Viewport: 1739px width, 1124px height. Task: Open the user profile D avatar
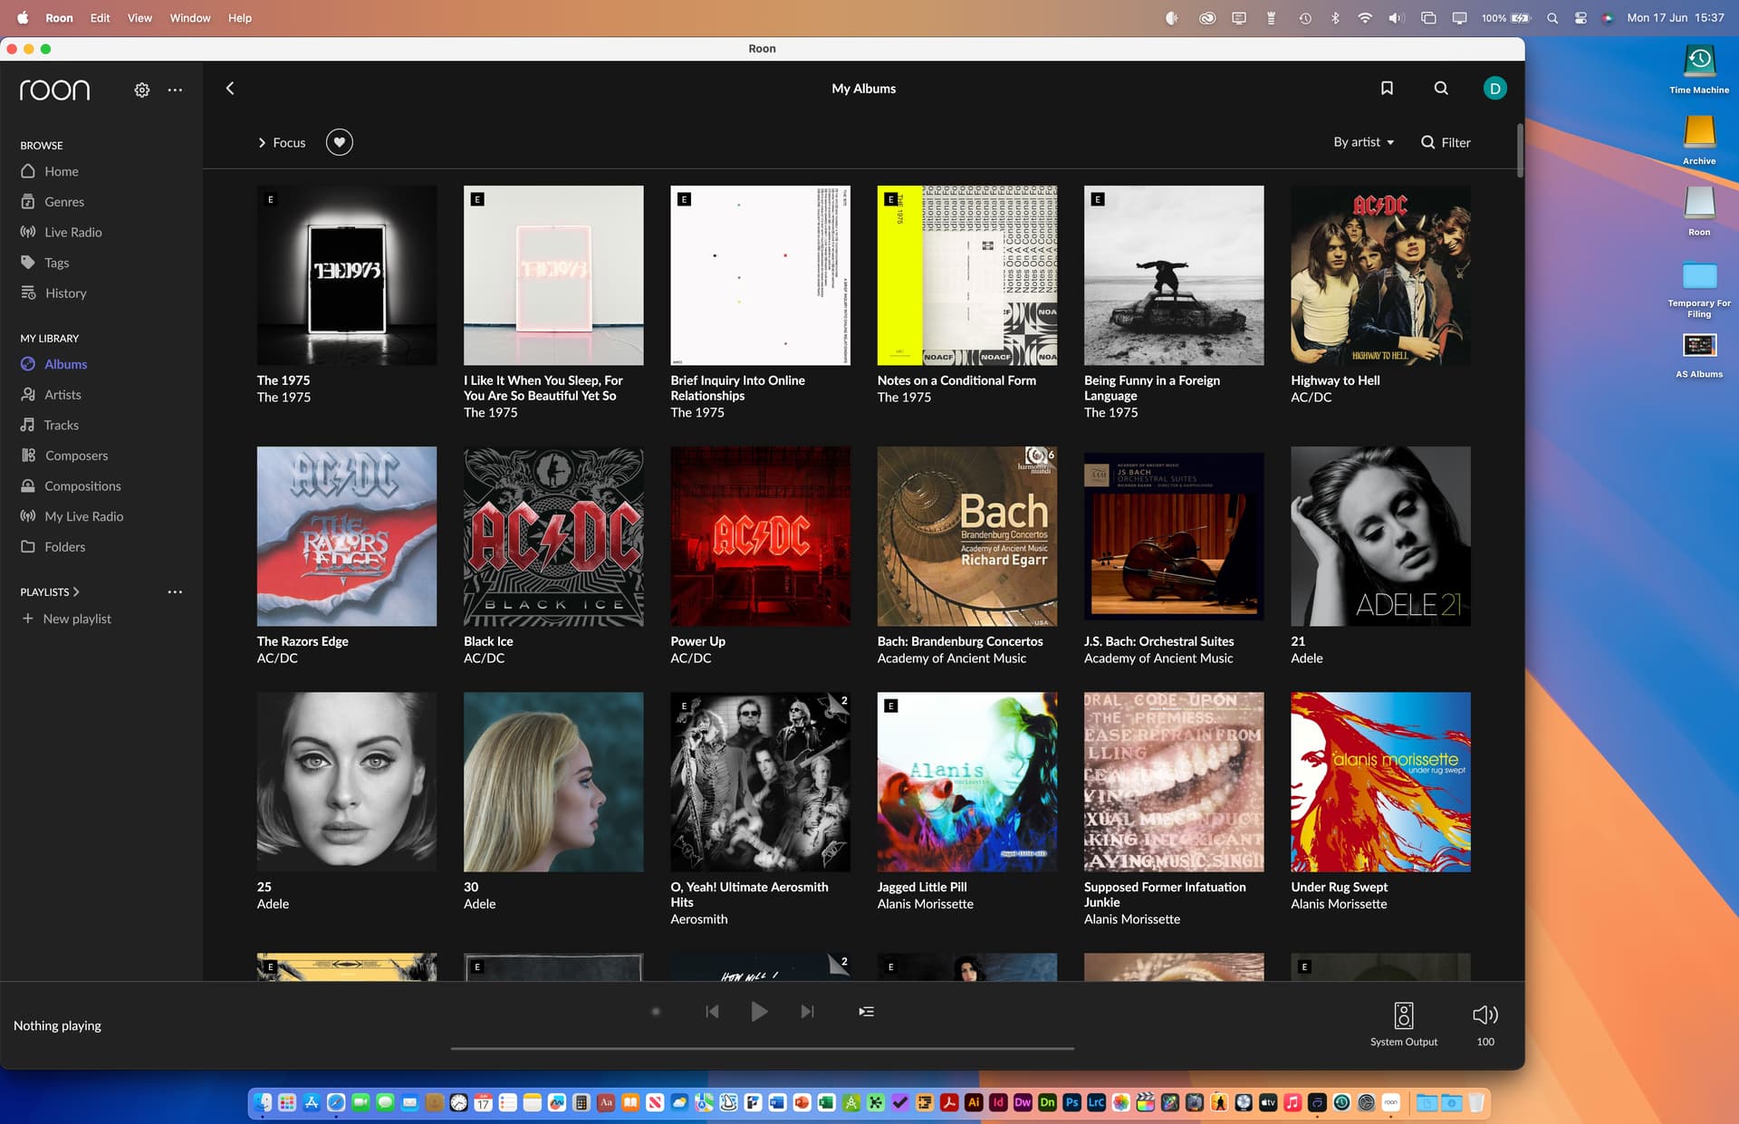(x=1495, y=88)
